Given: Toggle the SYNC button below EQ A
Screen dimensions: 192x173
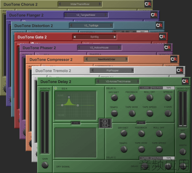Looking at the screenshot, I should (x=76, y=123).
